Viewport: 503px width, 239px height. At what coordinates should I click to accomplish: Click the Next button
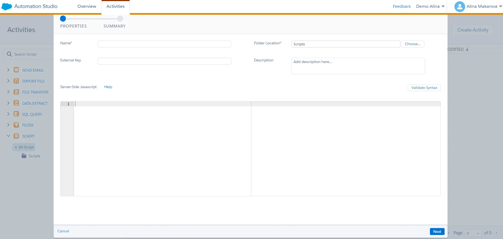click(437, 232)
